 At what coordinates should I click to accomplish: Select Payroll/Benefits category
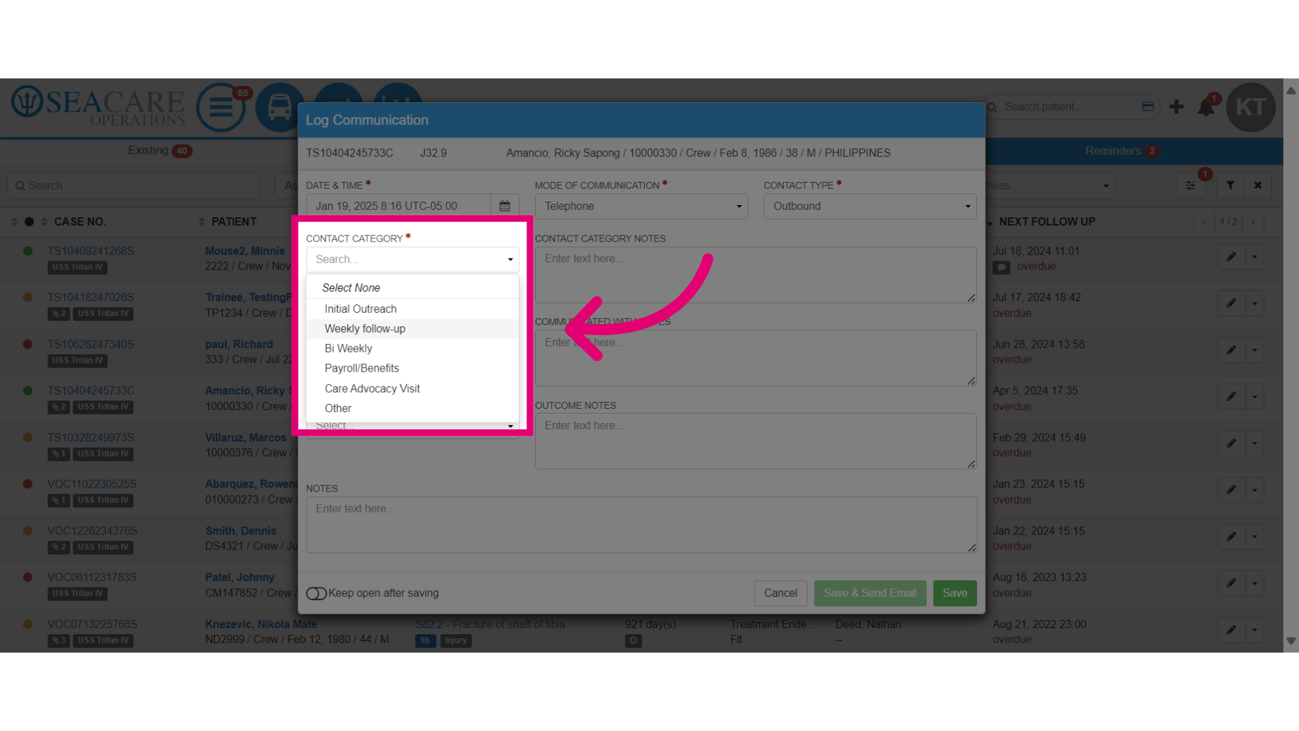[413, 368]
